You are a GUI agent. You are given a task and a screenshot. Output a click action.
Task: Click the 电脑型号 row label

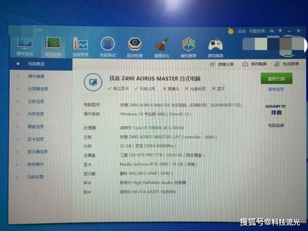(92, 105)
